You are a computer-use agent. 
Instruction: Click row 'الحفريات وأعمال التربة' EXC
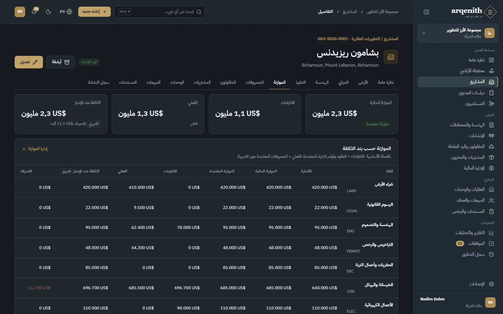[x=206, y=268]
